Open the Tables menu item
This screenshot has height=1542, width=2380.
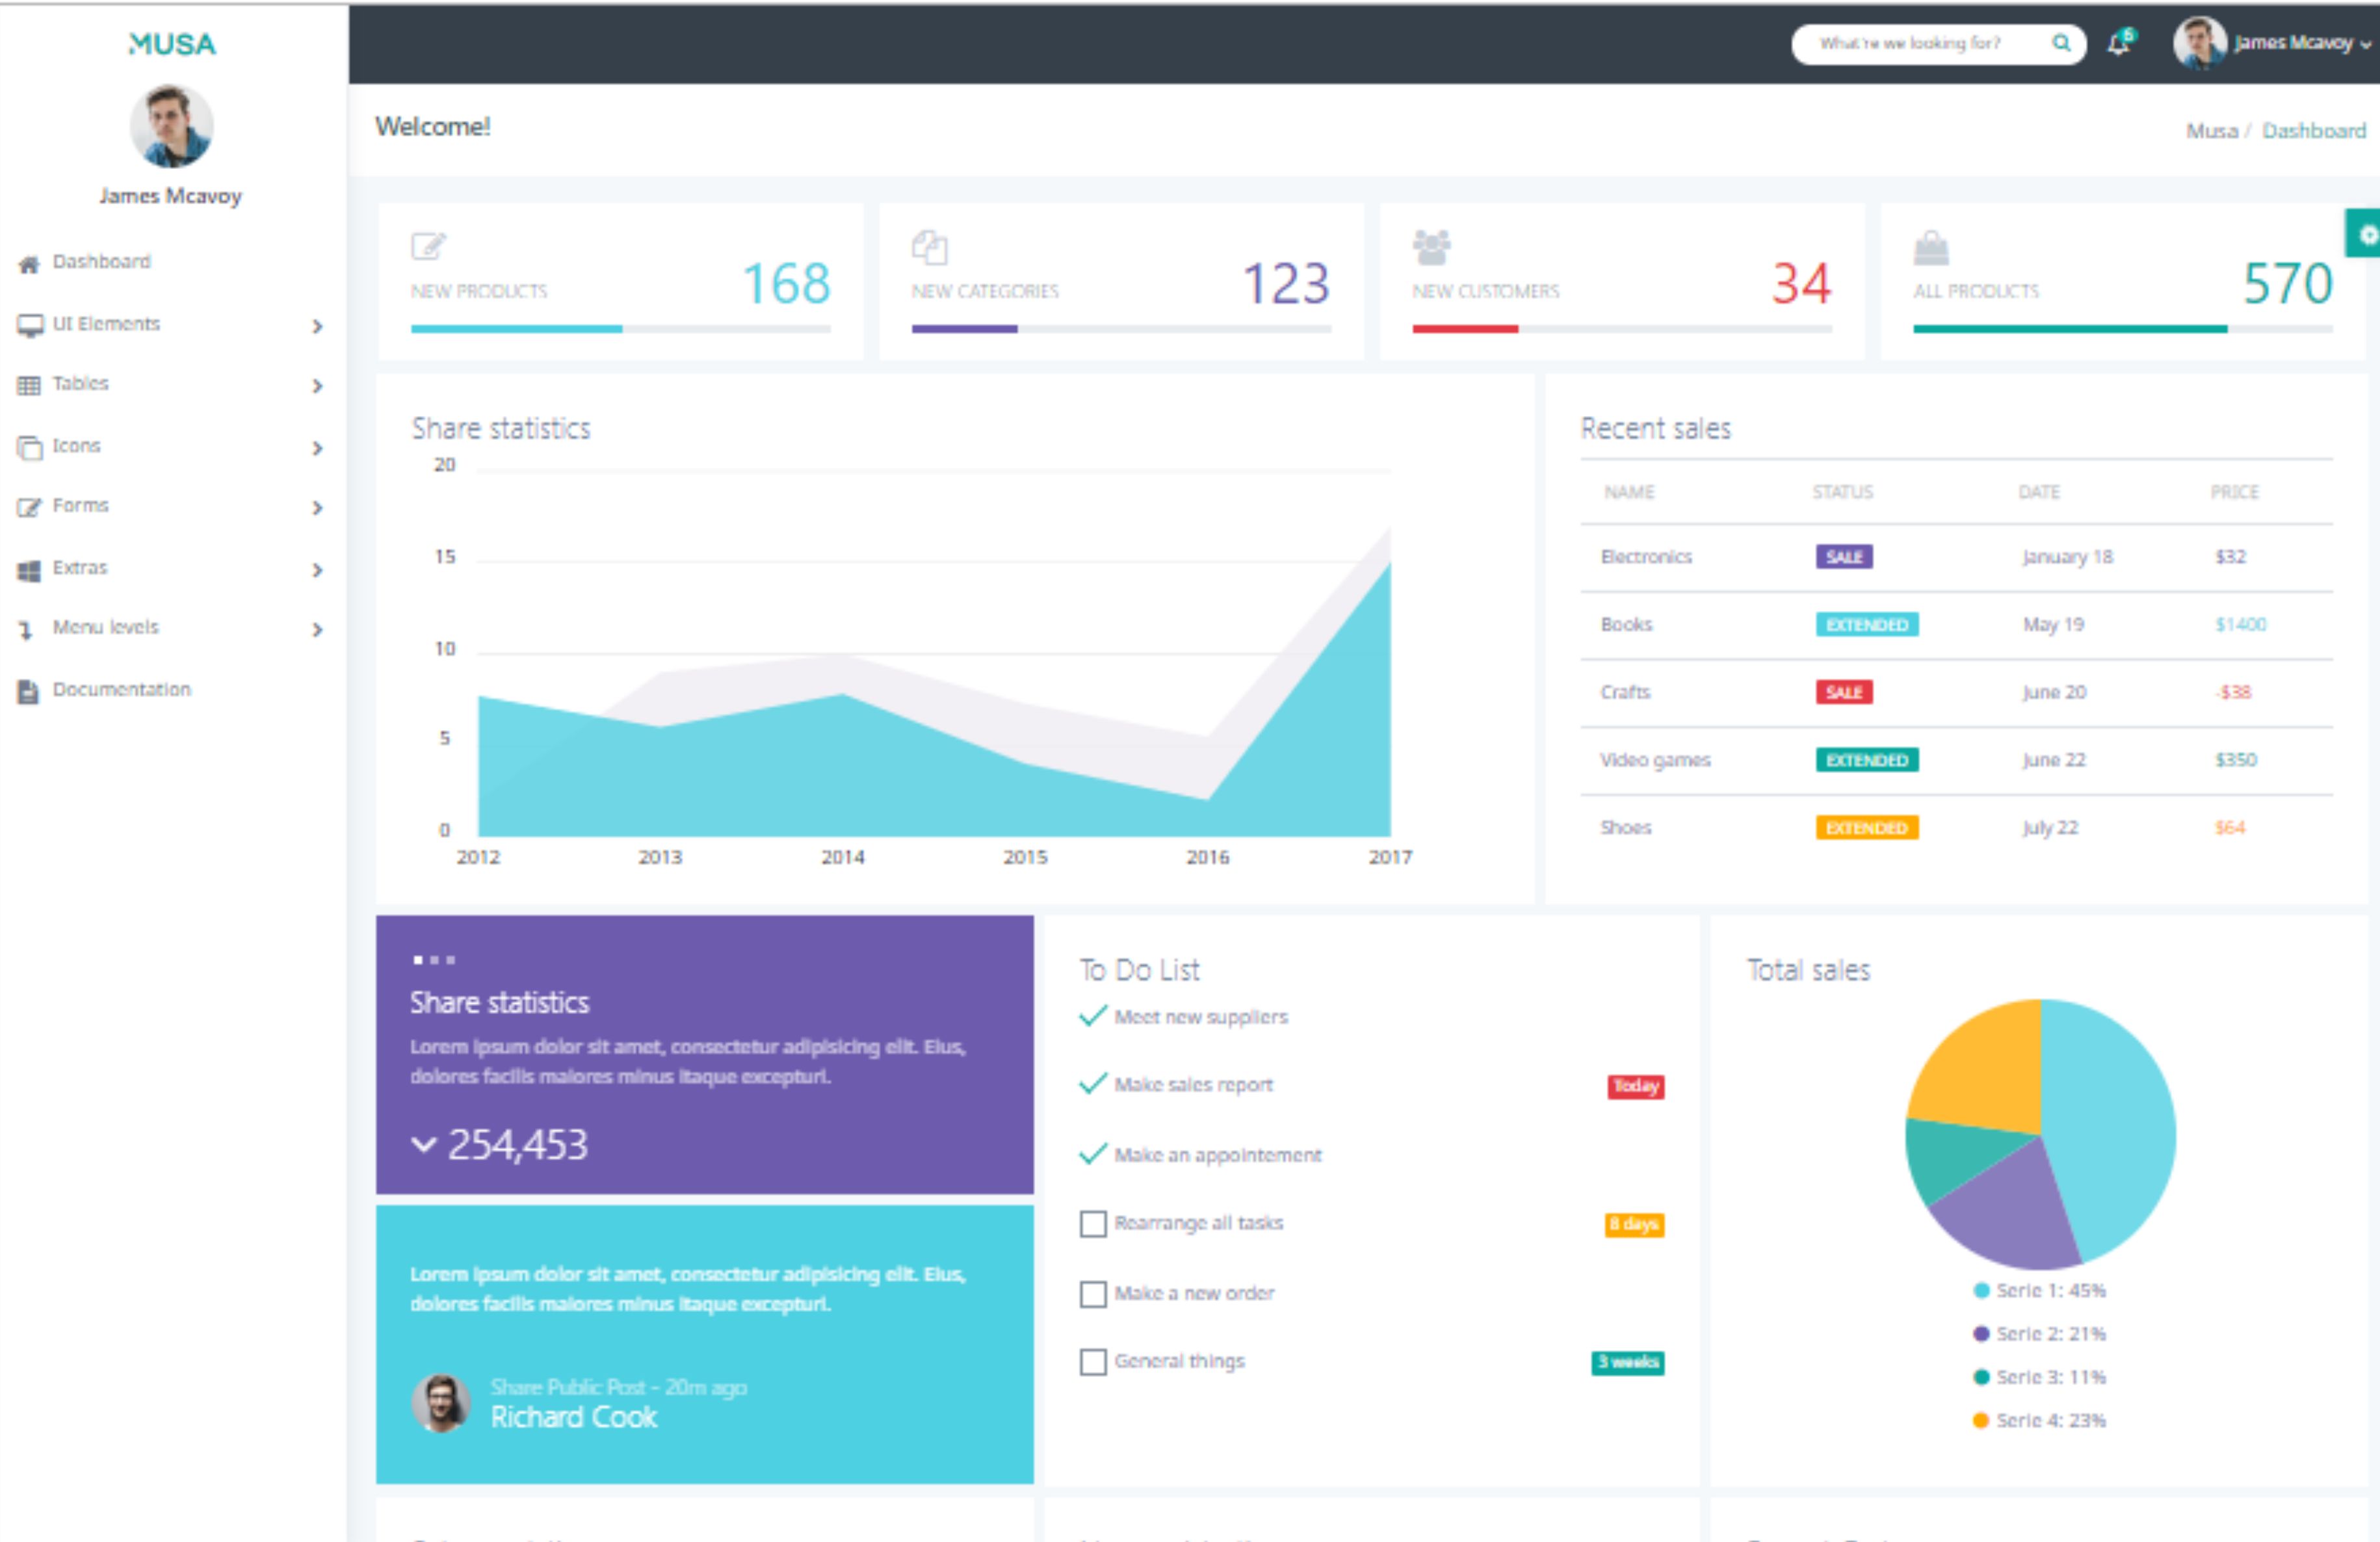click(x=80, y=384)
